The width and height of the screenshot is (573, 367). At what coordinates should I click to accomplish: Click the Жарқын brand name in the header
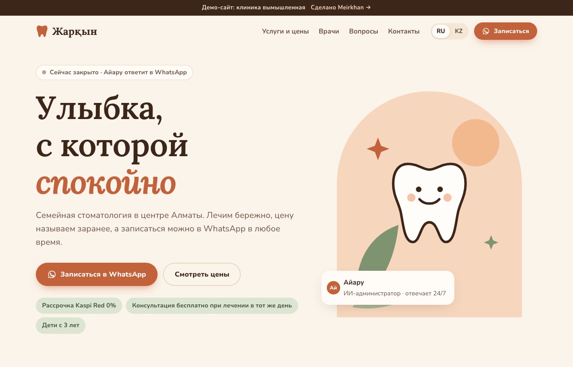click(74, 31)
